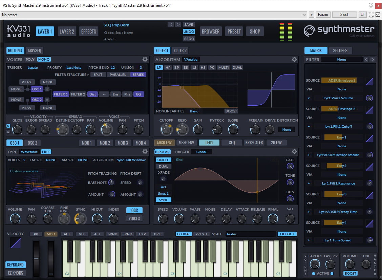
Task: Open the Wavetable oscillator type dropdown
Action: tap(29, 152)
